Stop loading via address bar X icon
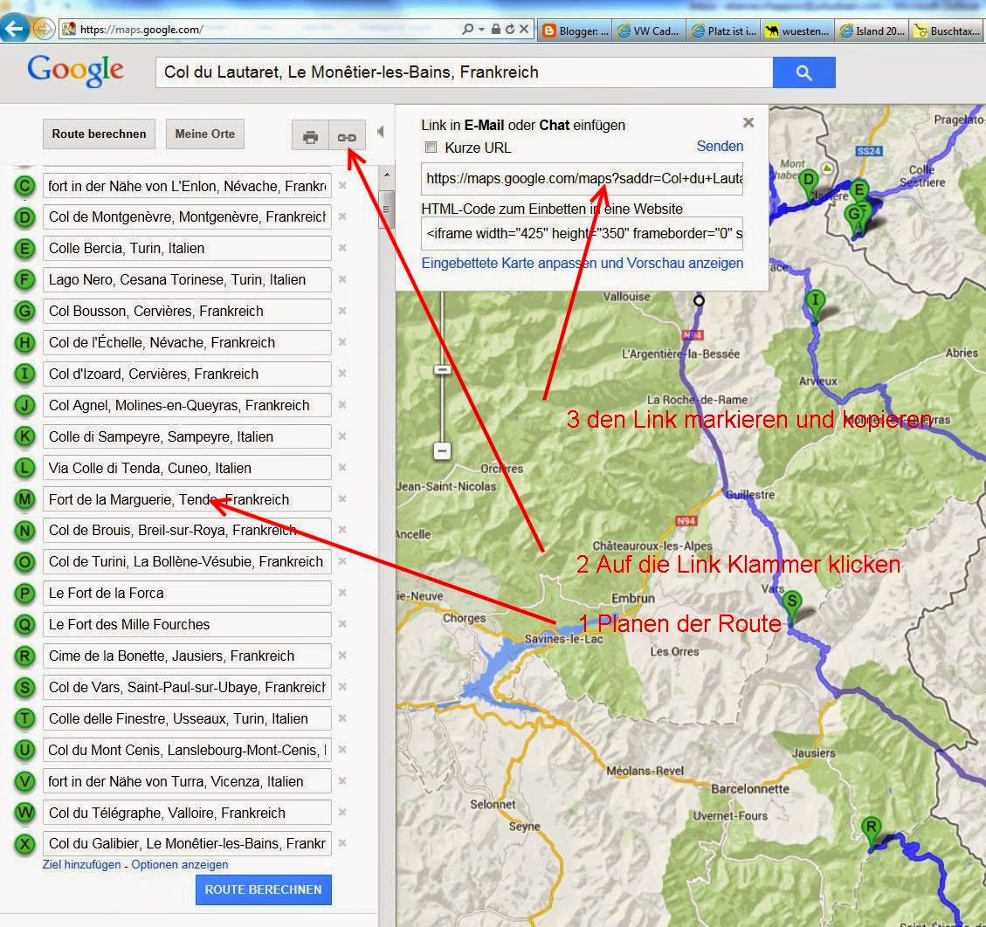The width and height of the screenshot is (986, 927). tap(524, 29)
